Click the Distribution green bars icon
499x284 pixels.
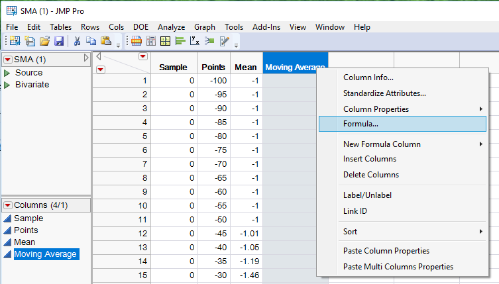click(180, 41)
